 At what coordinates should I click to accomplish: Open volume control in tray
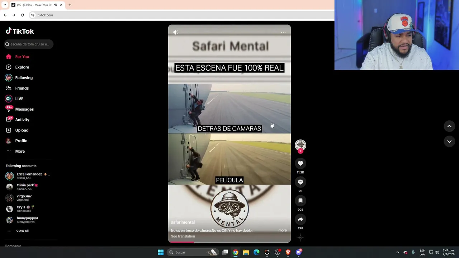coord(437,252)
